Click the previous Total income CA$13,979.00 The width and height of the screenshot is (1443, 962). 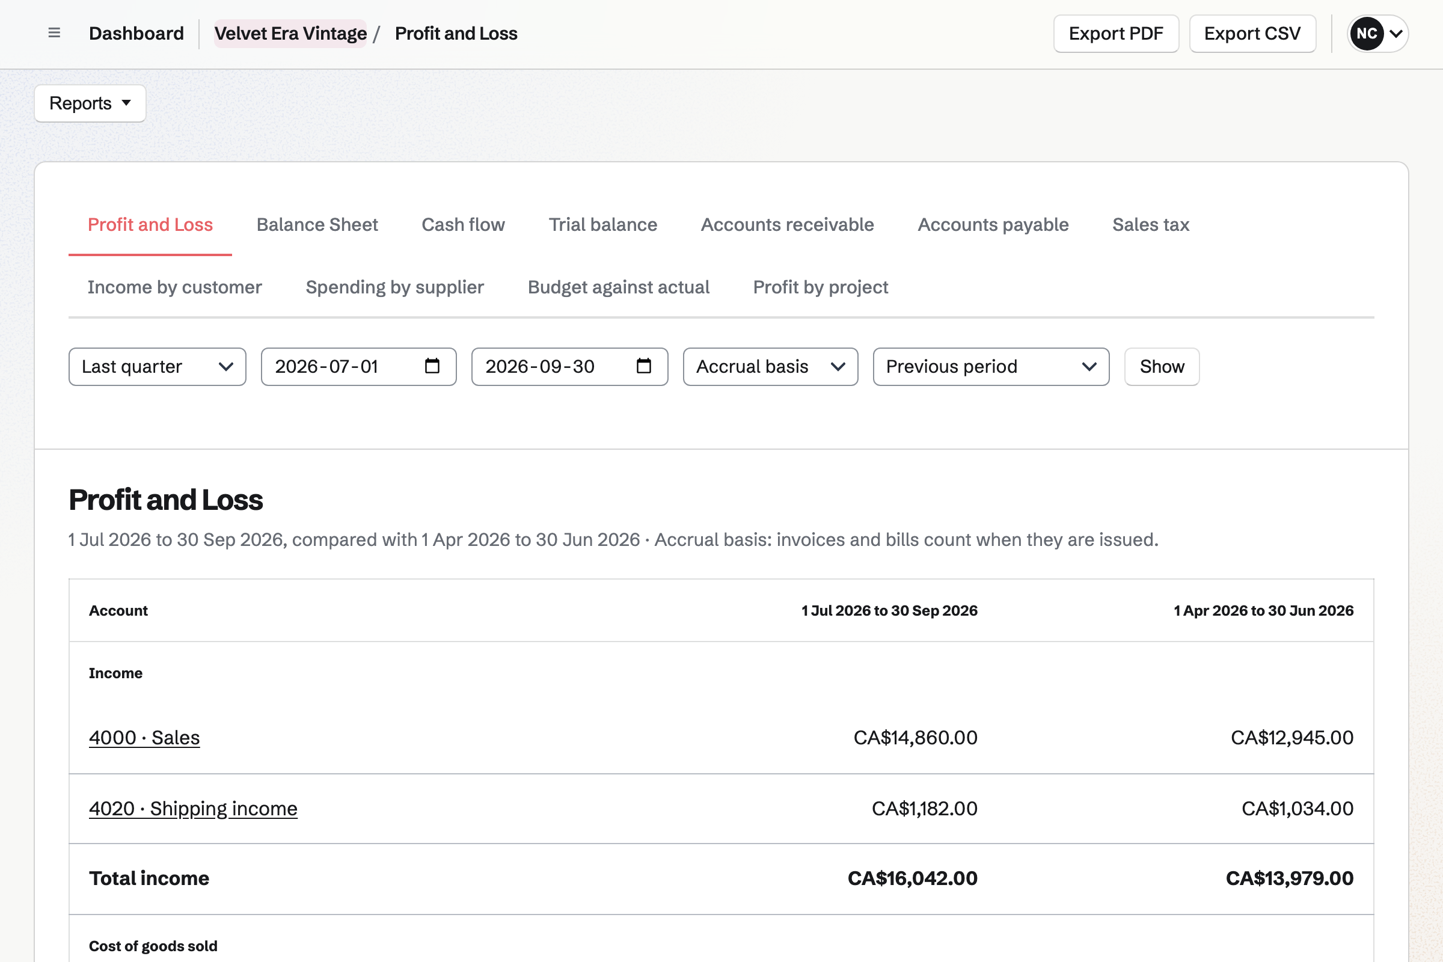coord(1290,878)
